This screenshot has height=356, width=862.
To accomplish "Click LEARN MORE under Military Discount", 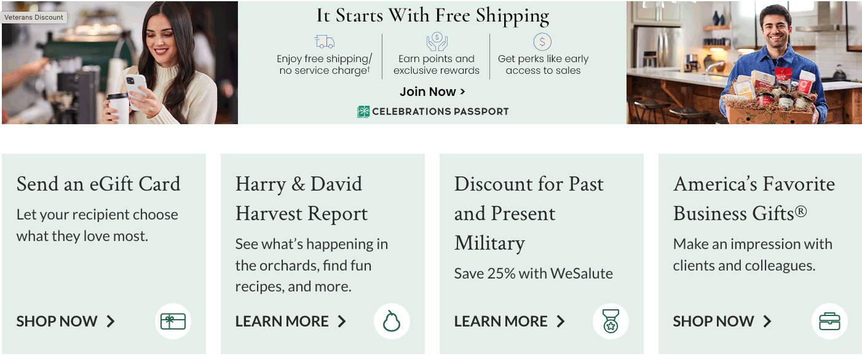I will [510, 321].
